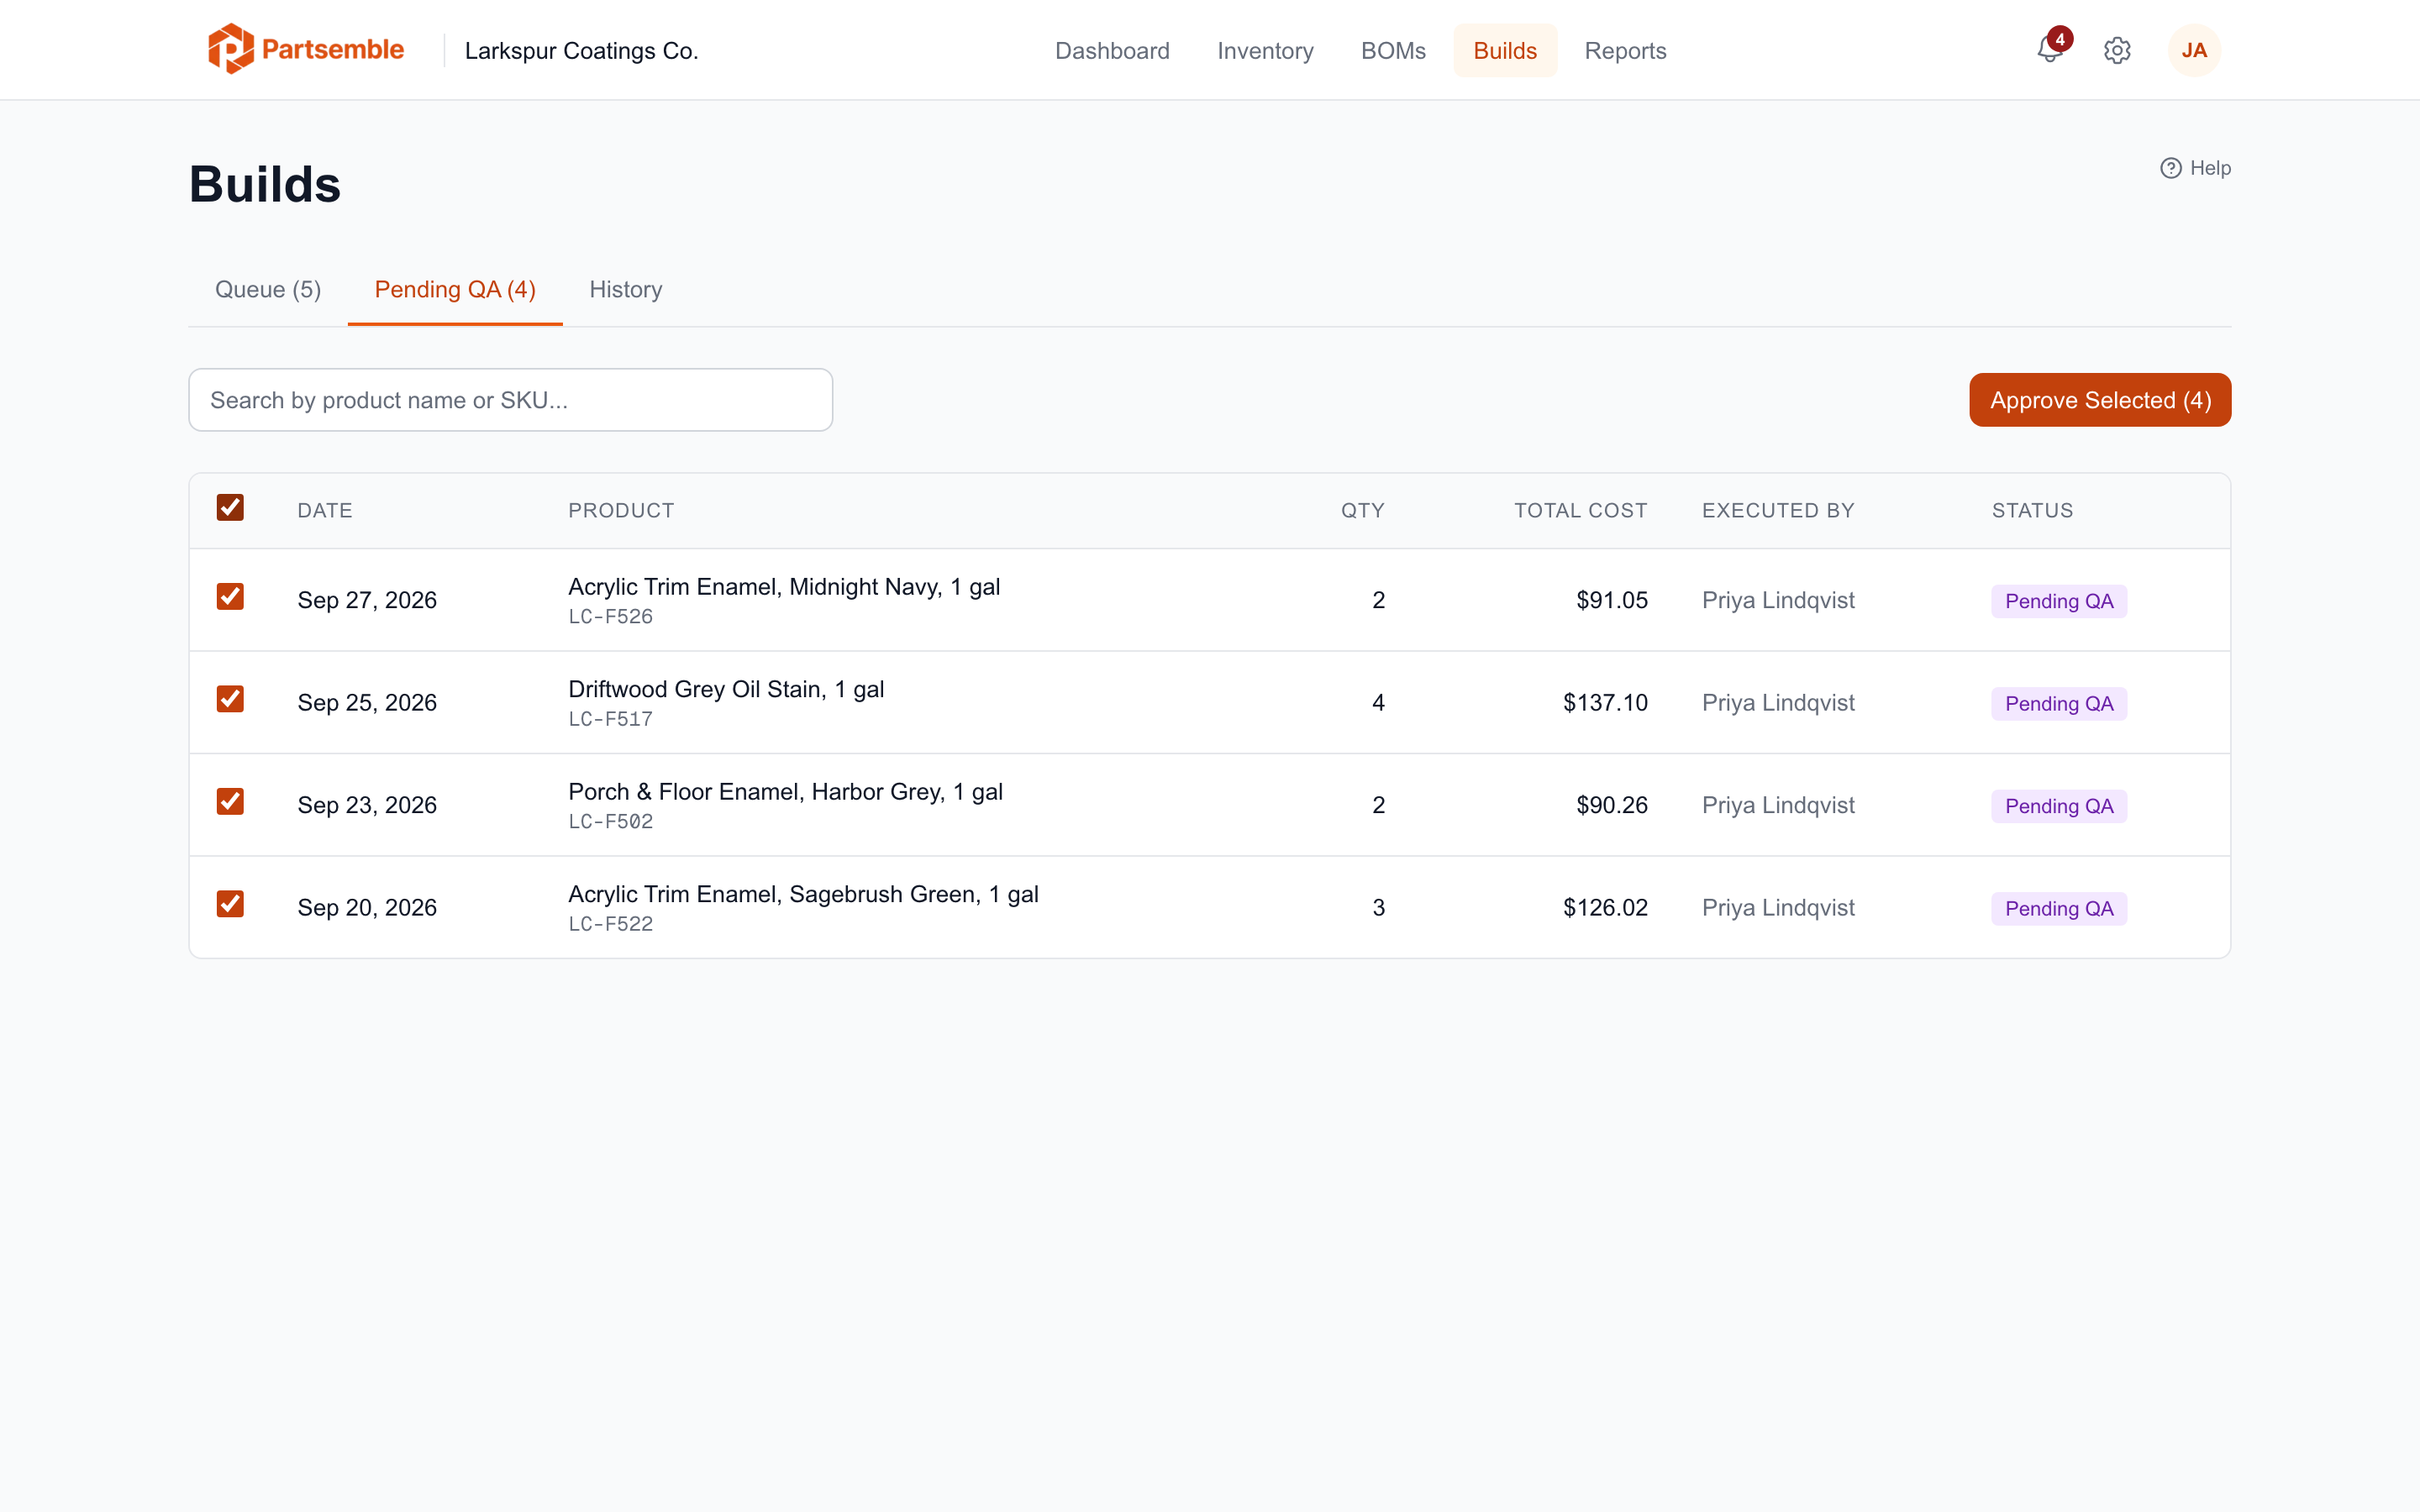The image size is (2420, 1512).
Task: Switch to the History tab
Action: pos(626,290)
